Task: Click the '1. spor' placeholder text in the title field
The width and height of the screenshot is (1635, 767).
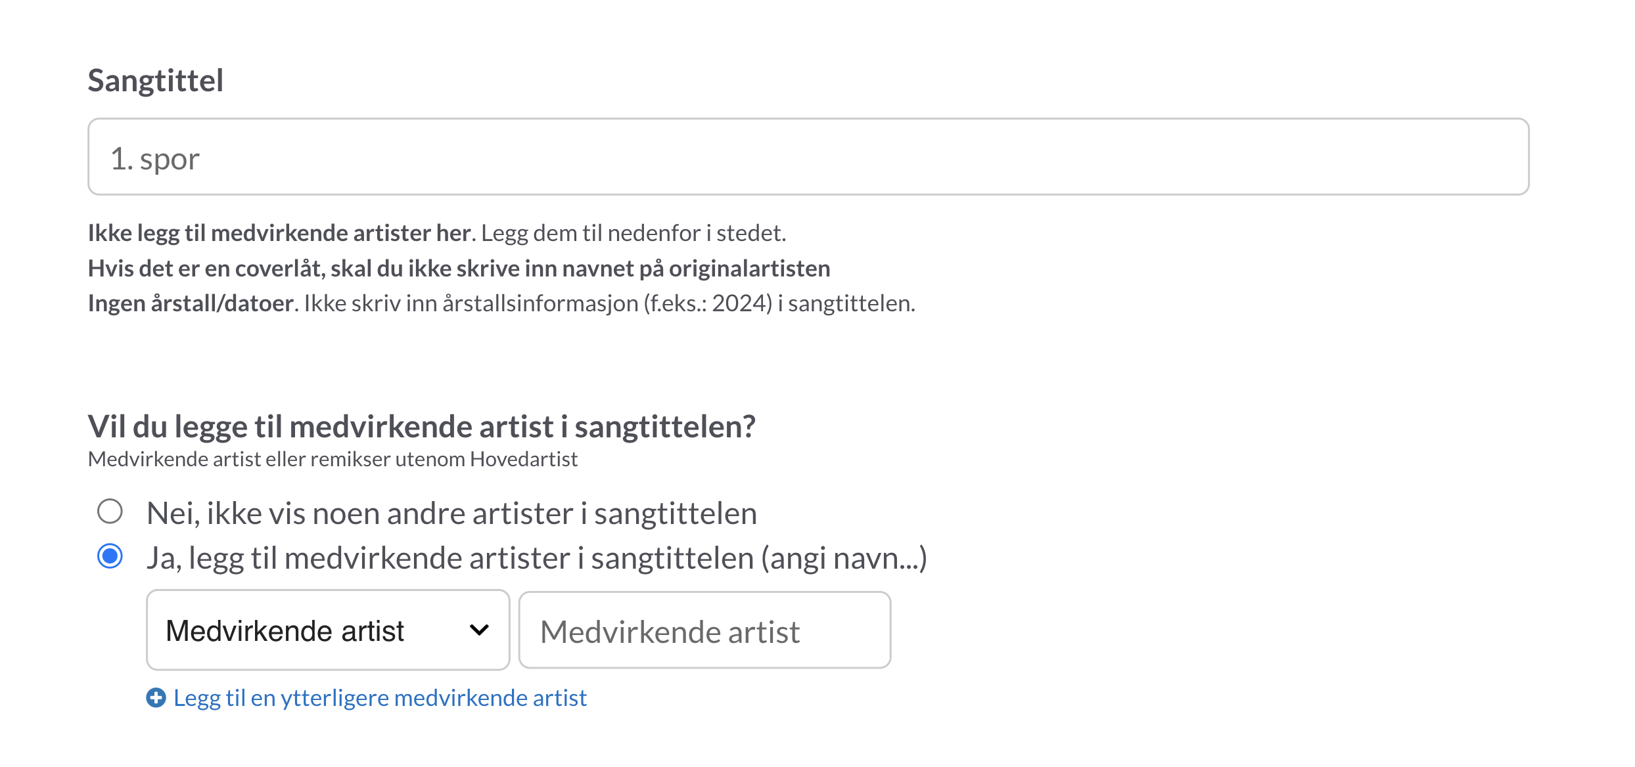Action: point(154,159)
